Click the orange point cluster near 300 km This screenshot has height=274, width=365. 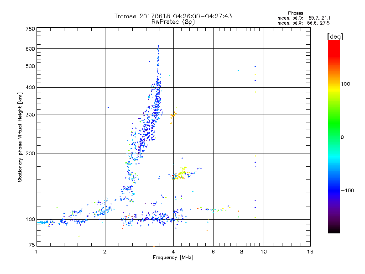click(x=173, y=115)
